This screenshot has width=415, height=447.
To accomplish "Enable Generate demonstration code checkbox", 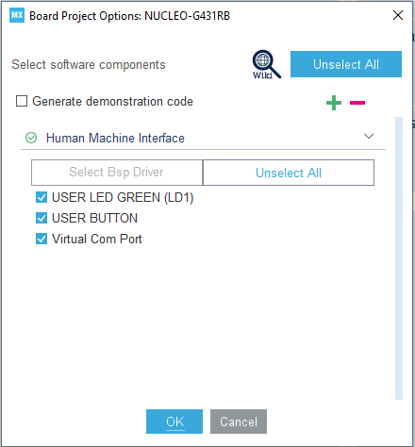I will pyautogui.click(x=22, y=101).
